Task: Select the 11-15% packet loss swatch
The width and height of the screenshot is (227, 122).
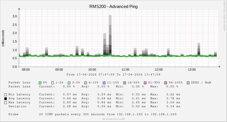Action: point(104,83)
